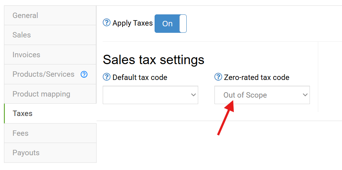This screenshot has width=342, height=170.
Task: Click help icon beside Apply Taxes
Action: pos(106,23)
